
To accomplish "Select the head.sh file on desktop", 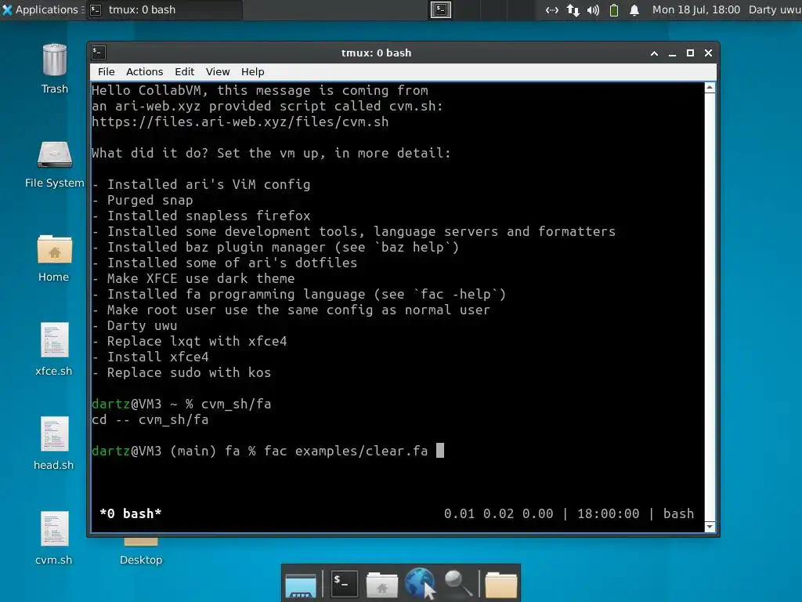I will click(54, 433).
